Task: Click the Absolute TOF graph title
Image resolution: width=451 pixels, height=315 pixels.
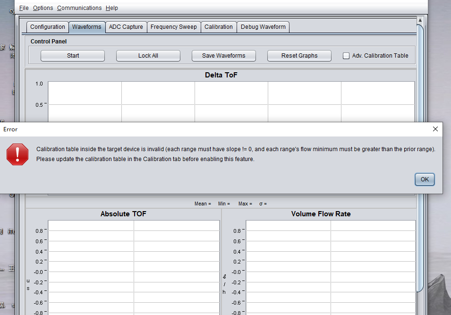Action: click(x=123, y=214)
